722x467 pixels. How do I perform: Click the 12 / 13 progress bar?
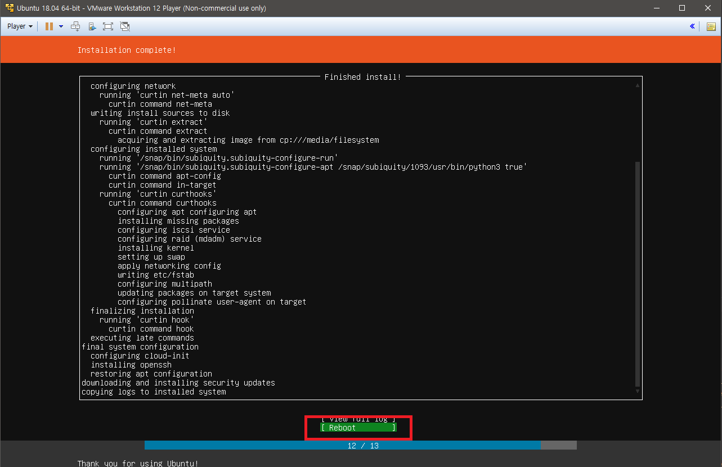pyautogui.click(x=361, y=445)
